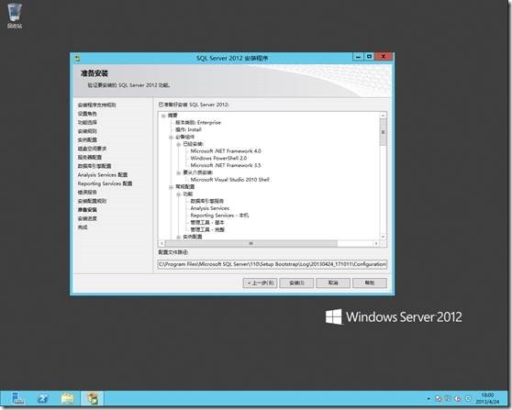
Task: Open the taskbar clock showing 18:00
Action: (487, 398)
